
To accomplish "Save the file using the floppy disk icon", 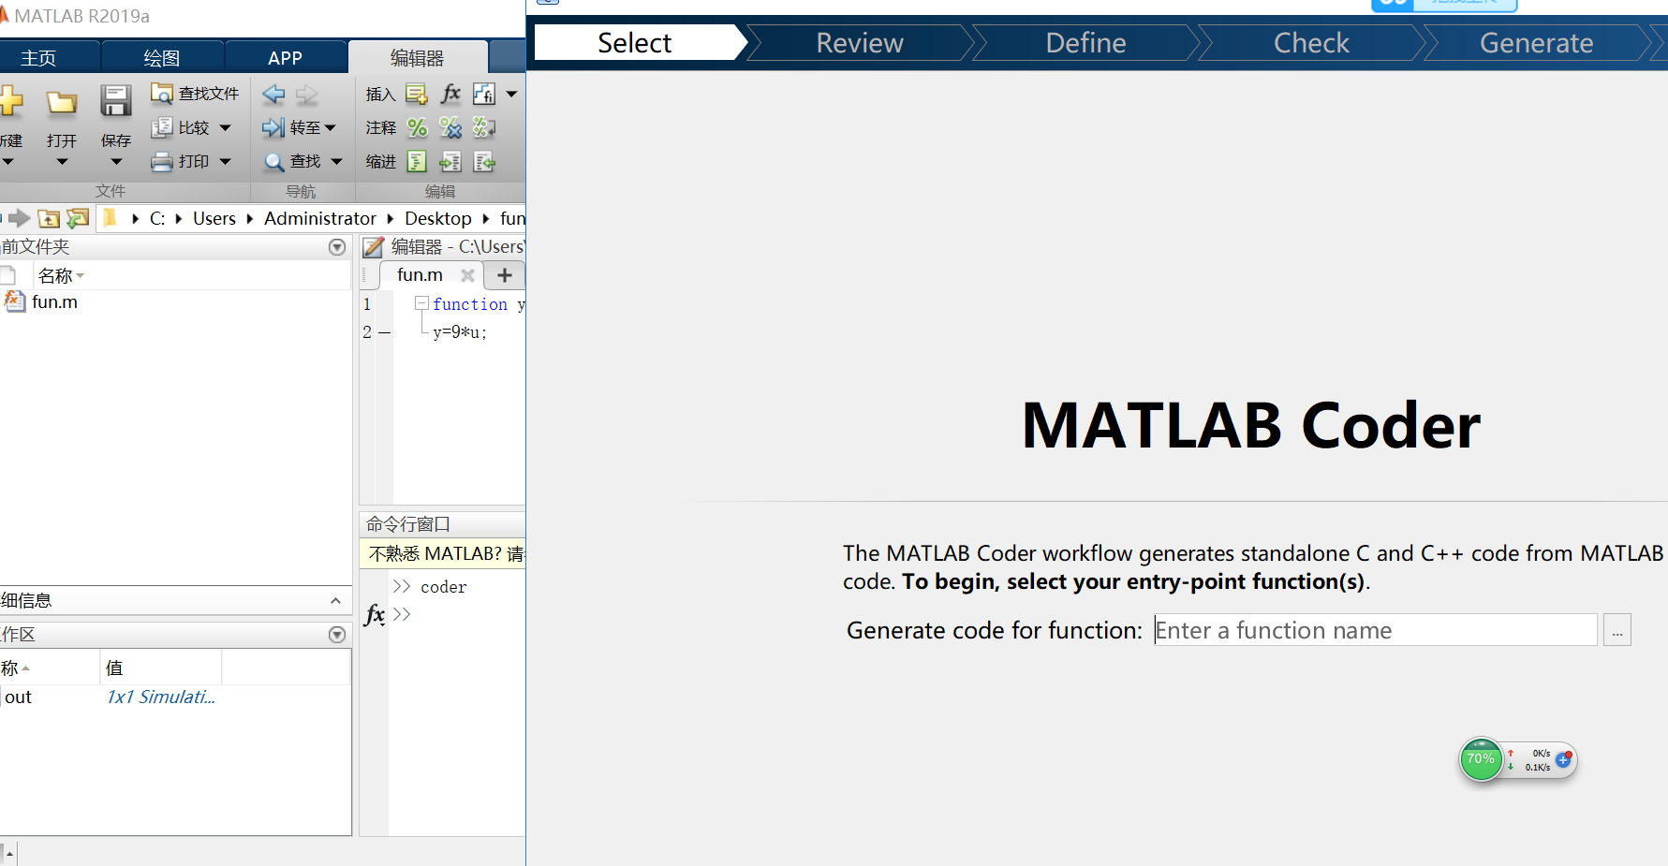I will point(116,100).
